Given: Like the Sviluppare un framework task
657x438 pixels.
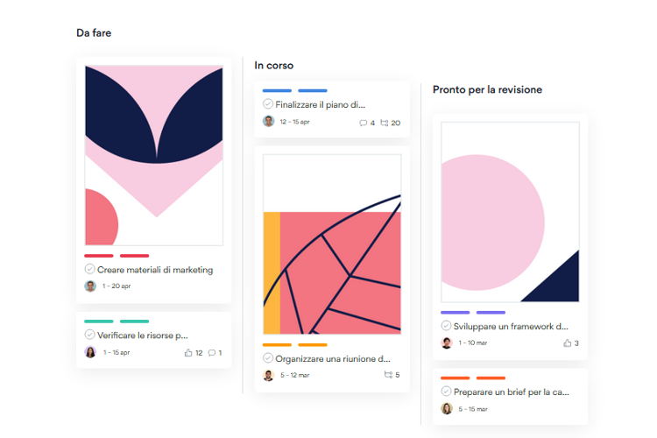Looking at the screenshot, I should click(x=568, y=343).
